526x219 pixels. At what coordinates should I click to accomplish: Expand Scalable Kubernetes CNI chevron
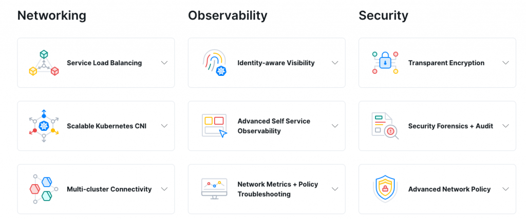[164, 126]
